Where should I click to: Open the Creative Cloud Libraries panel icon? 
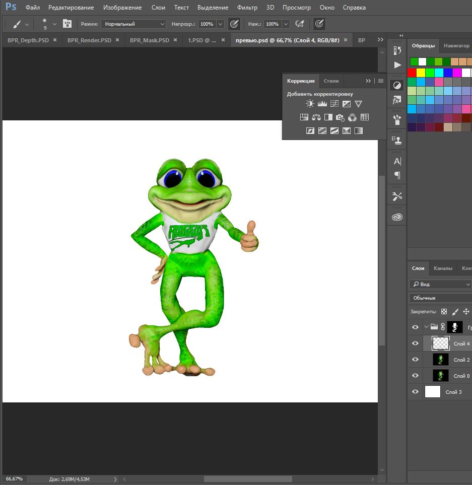coord(397,217)
